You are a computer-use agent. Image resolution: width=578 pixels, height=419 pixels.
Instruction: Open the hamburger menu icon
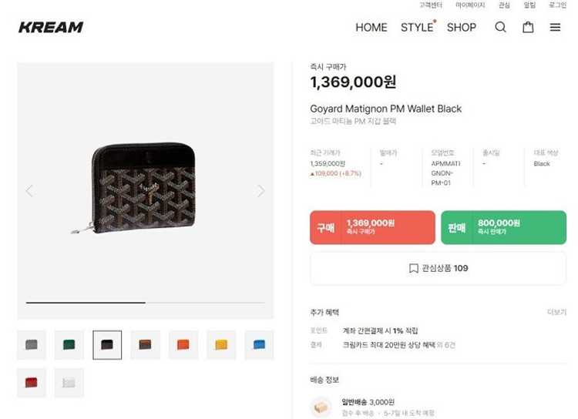click(x=555, y=27)
